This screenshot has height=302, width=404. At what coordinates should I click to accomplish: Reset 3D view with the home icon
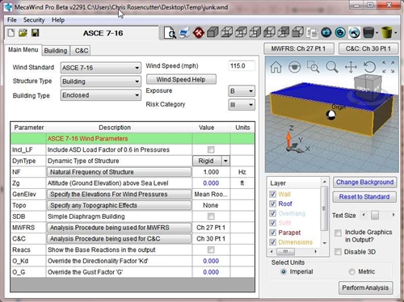pyautogui.click(x=276, y=67)
